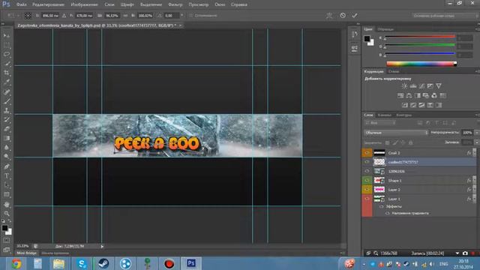Open the Mini Bridge tab

coord(26,253)
